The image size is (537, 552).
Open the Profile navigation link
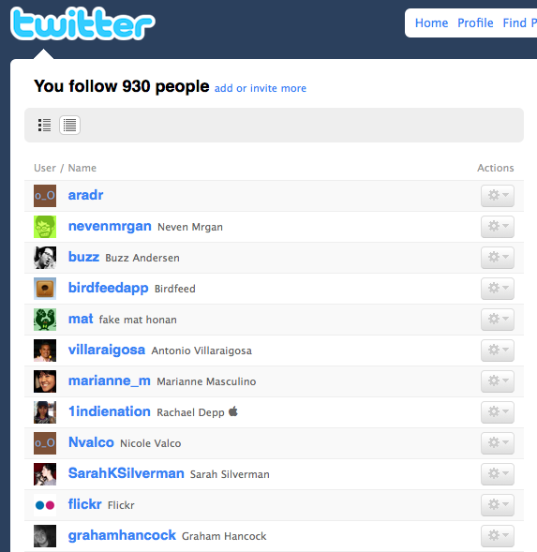475,22
